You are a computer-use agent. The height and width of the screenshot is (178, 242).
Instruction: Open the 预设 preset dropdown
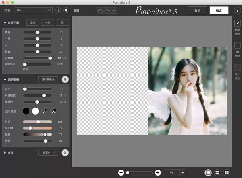[x=34, y=10]
